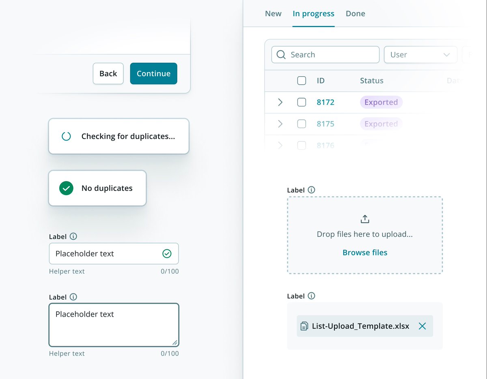Click the Checking for duplicates spinner icon

(66, 136)
